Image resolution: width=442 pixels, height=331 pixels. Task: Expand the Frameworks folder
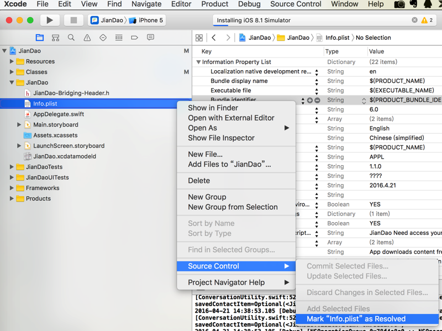(12, 188)
